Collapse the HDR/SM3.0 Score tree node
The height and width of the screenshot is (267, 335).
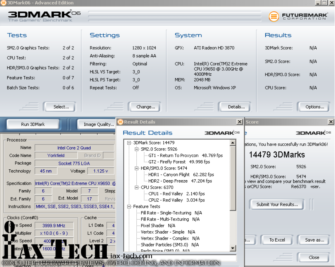[x=136, y=168]
